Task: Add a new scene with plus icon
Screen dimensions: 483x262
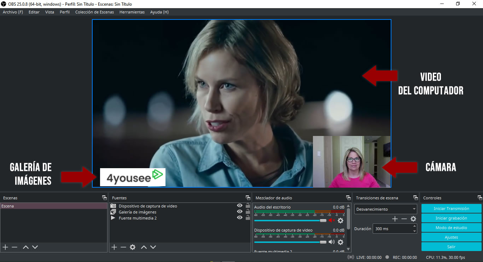Action: coord(5,247)
